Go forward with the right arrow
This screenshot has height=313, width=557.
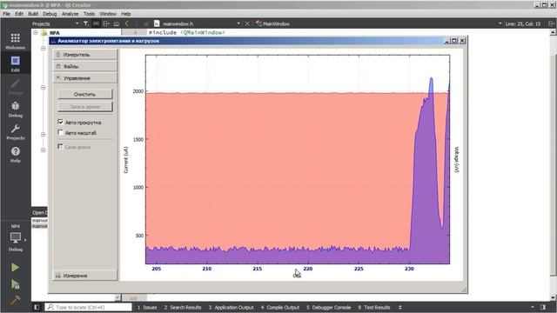point(136,23)
